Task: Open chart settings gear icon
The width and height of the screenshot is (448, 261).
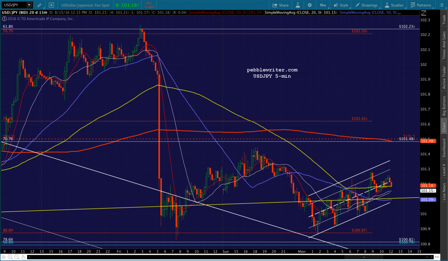Action: point(310,5)
